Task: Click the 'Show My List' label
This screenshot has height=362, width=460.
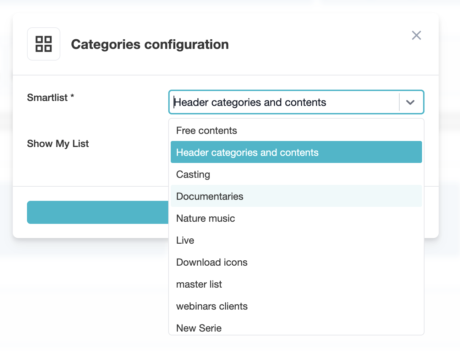Action: pyautogui.click(x=58, y=143)
